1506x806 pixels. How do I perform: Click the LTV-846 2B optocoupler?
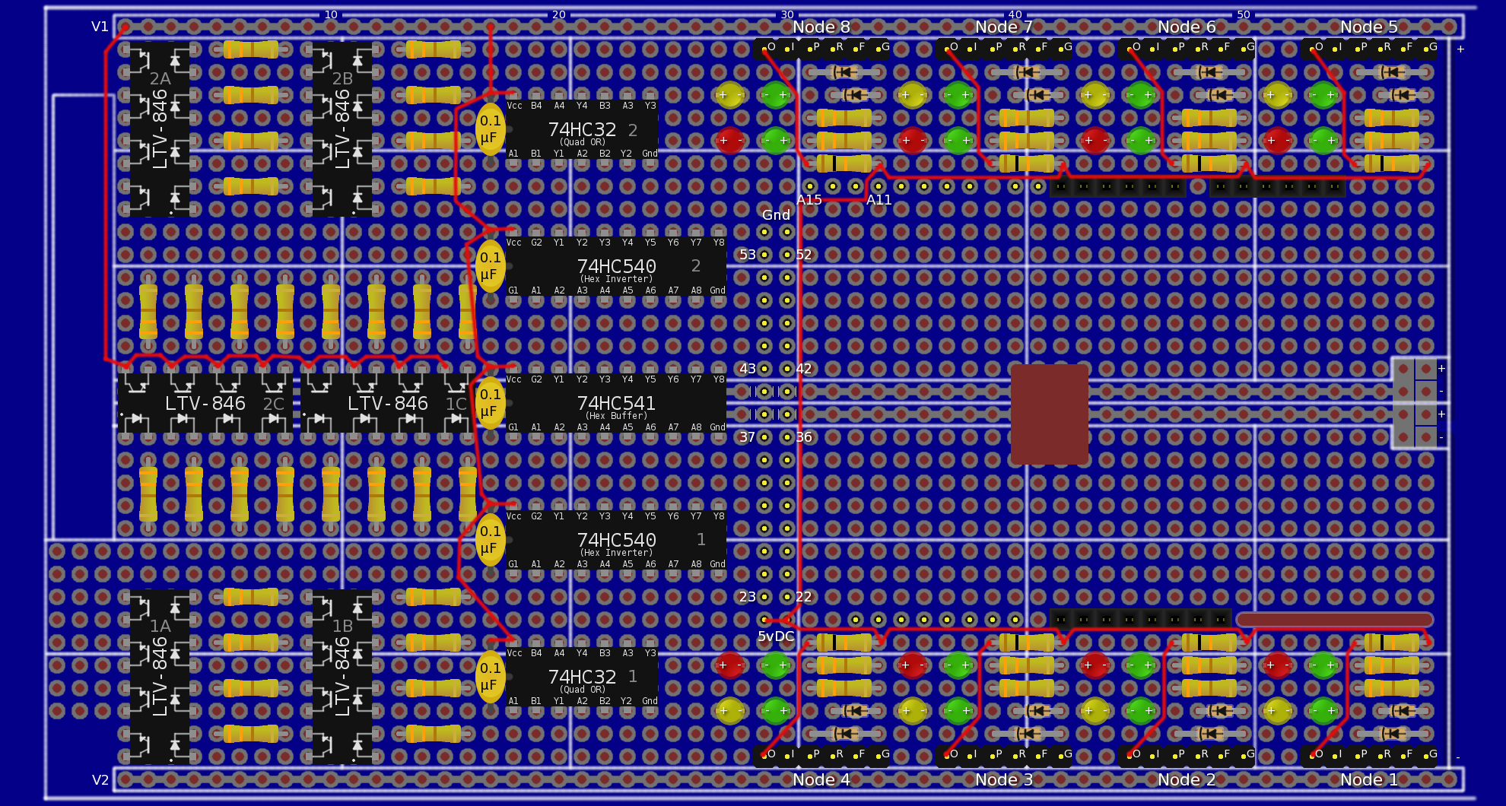pos(342,129)
